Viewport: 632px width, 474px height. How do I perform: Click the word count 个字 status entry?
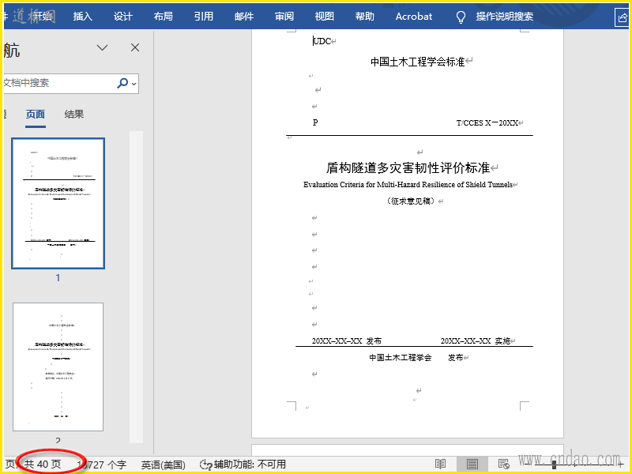[102, 465]
